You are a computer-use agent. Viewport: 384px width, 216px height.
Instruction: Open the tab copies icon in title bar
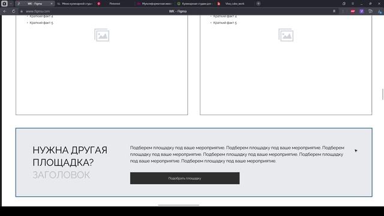point(344,4)
